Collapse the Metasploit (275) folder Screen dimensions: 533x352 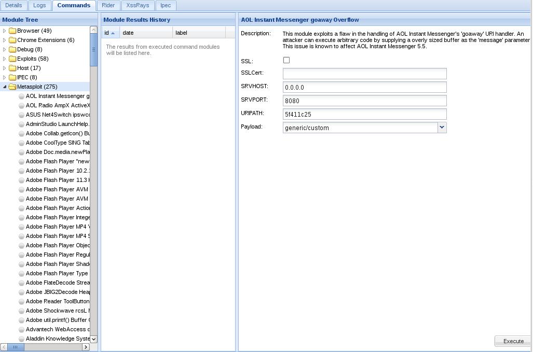(5, 87)
